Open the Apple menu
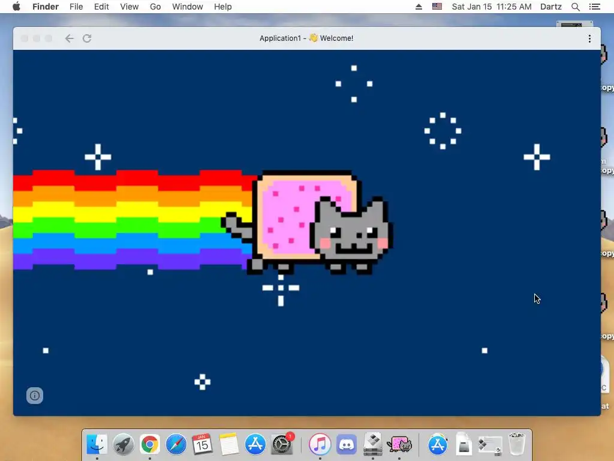 pyautogui.click(x=16, y=7)
